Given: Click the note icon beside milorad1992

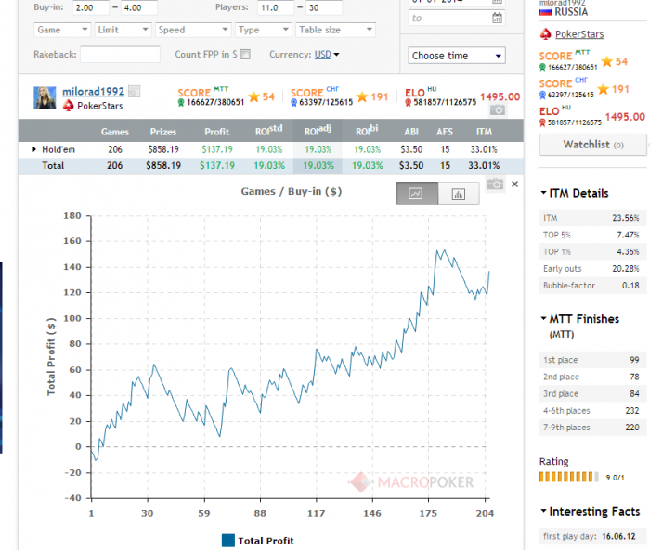Looking at the screenshot, I should click(x=135, y=91).
